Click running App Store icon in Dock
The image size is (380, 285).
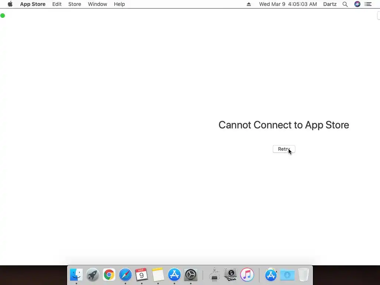[174, 275]
